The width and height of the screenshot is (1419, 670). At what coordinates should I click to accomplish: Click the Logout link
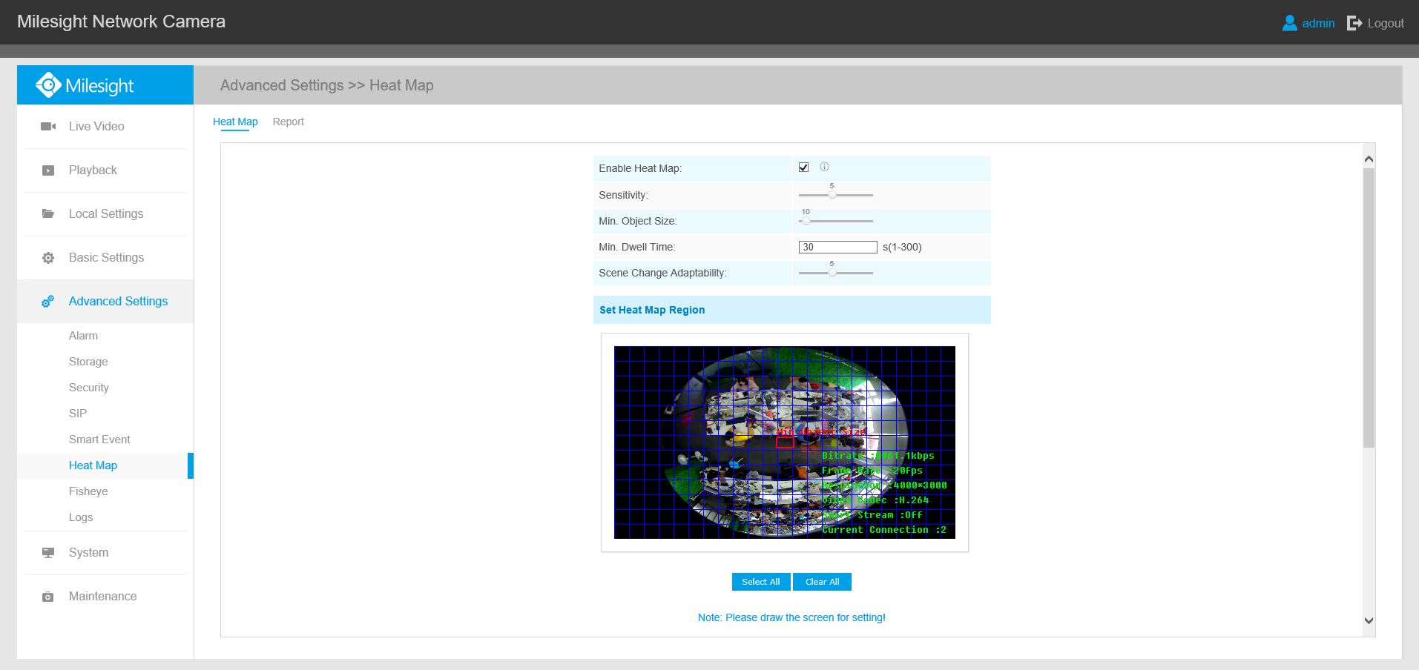pyautogui.click(x=1386, y=23)
